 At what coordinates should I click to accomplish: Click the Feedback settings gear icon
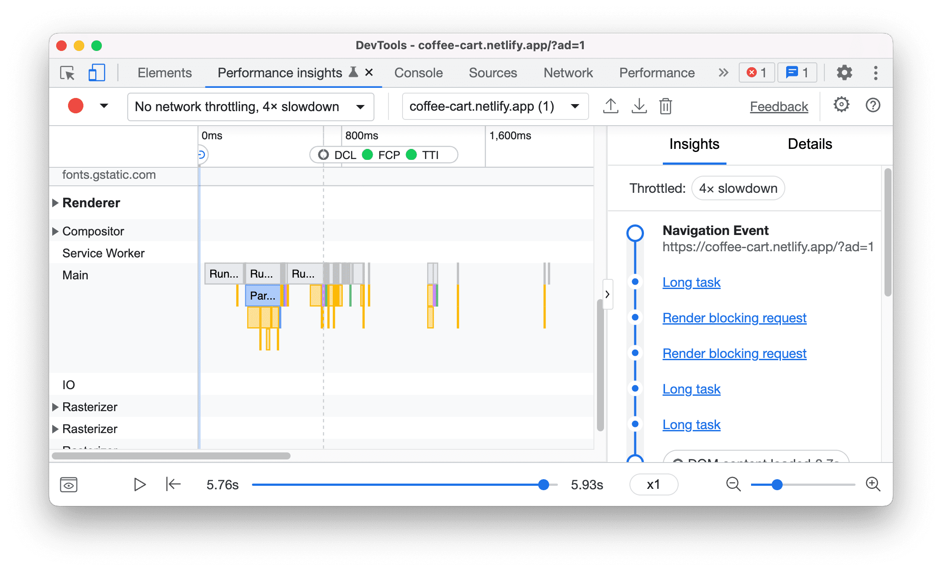(x=841, y=106)
